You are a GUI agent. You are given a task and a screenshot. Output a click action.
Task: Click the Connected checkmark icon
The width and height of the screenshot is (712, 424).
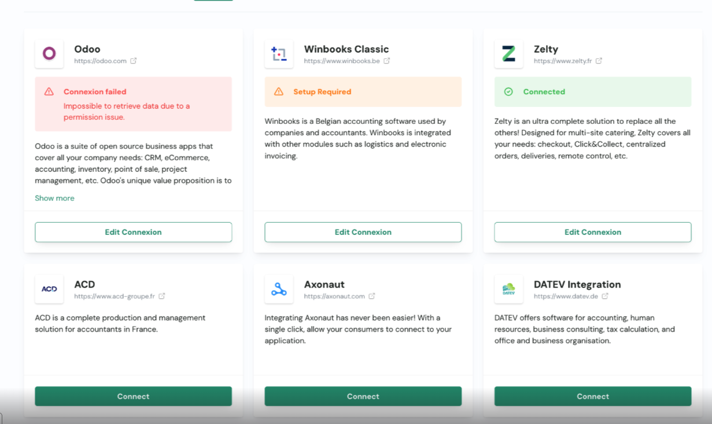508,91
